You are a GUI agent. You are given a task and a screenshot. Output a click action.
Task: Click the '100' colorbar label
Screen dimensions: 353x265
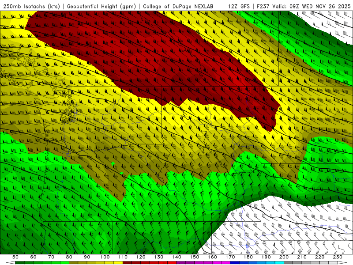click(x=105, y=257)
